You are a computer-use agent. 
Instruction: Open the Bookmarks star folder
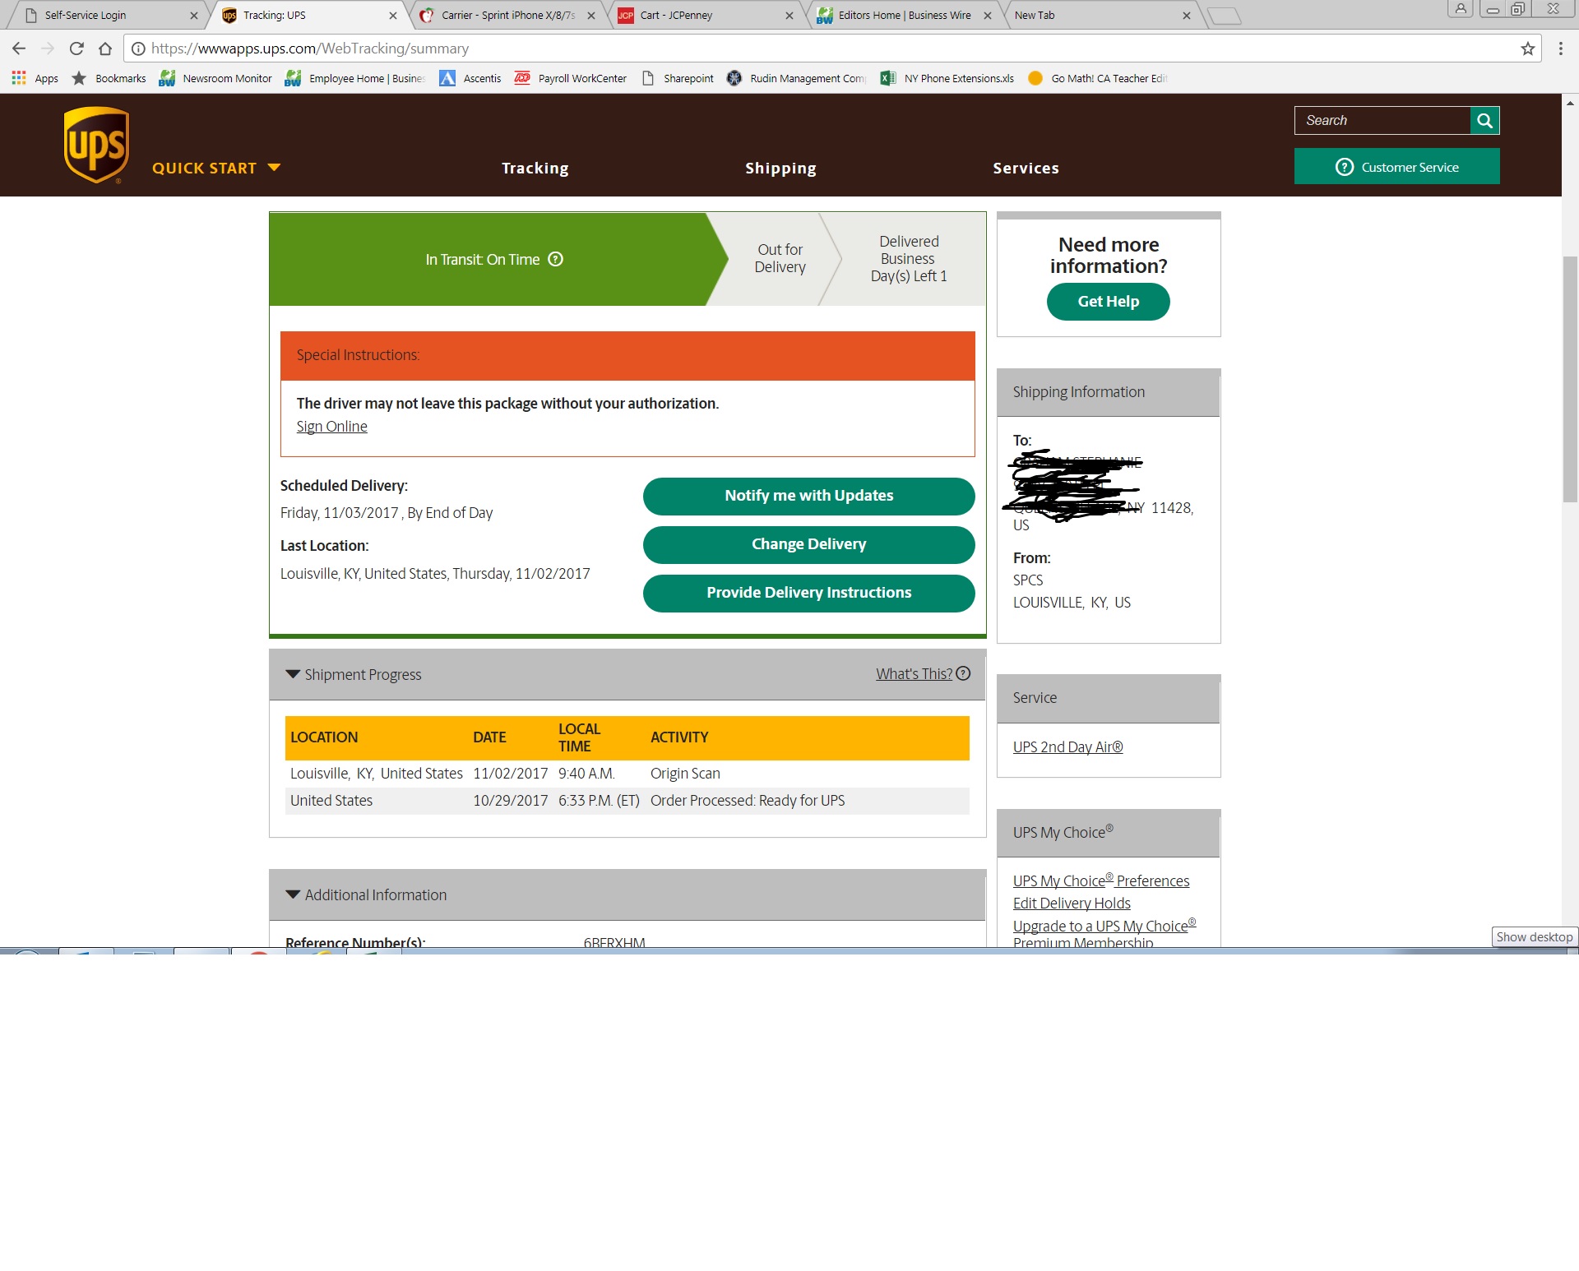click(109, 78)
